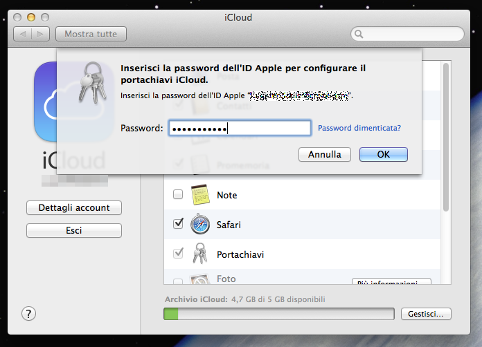
Task: Focus the Password input field
Action: pos(240,128)
